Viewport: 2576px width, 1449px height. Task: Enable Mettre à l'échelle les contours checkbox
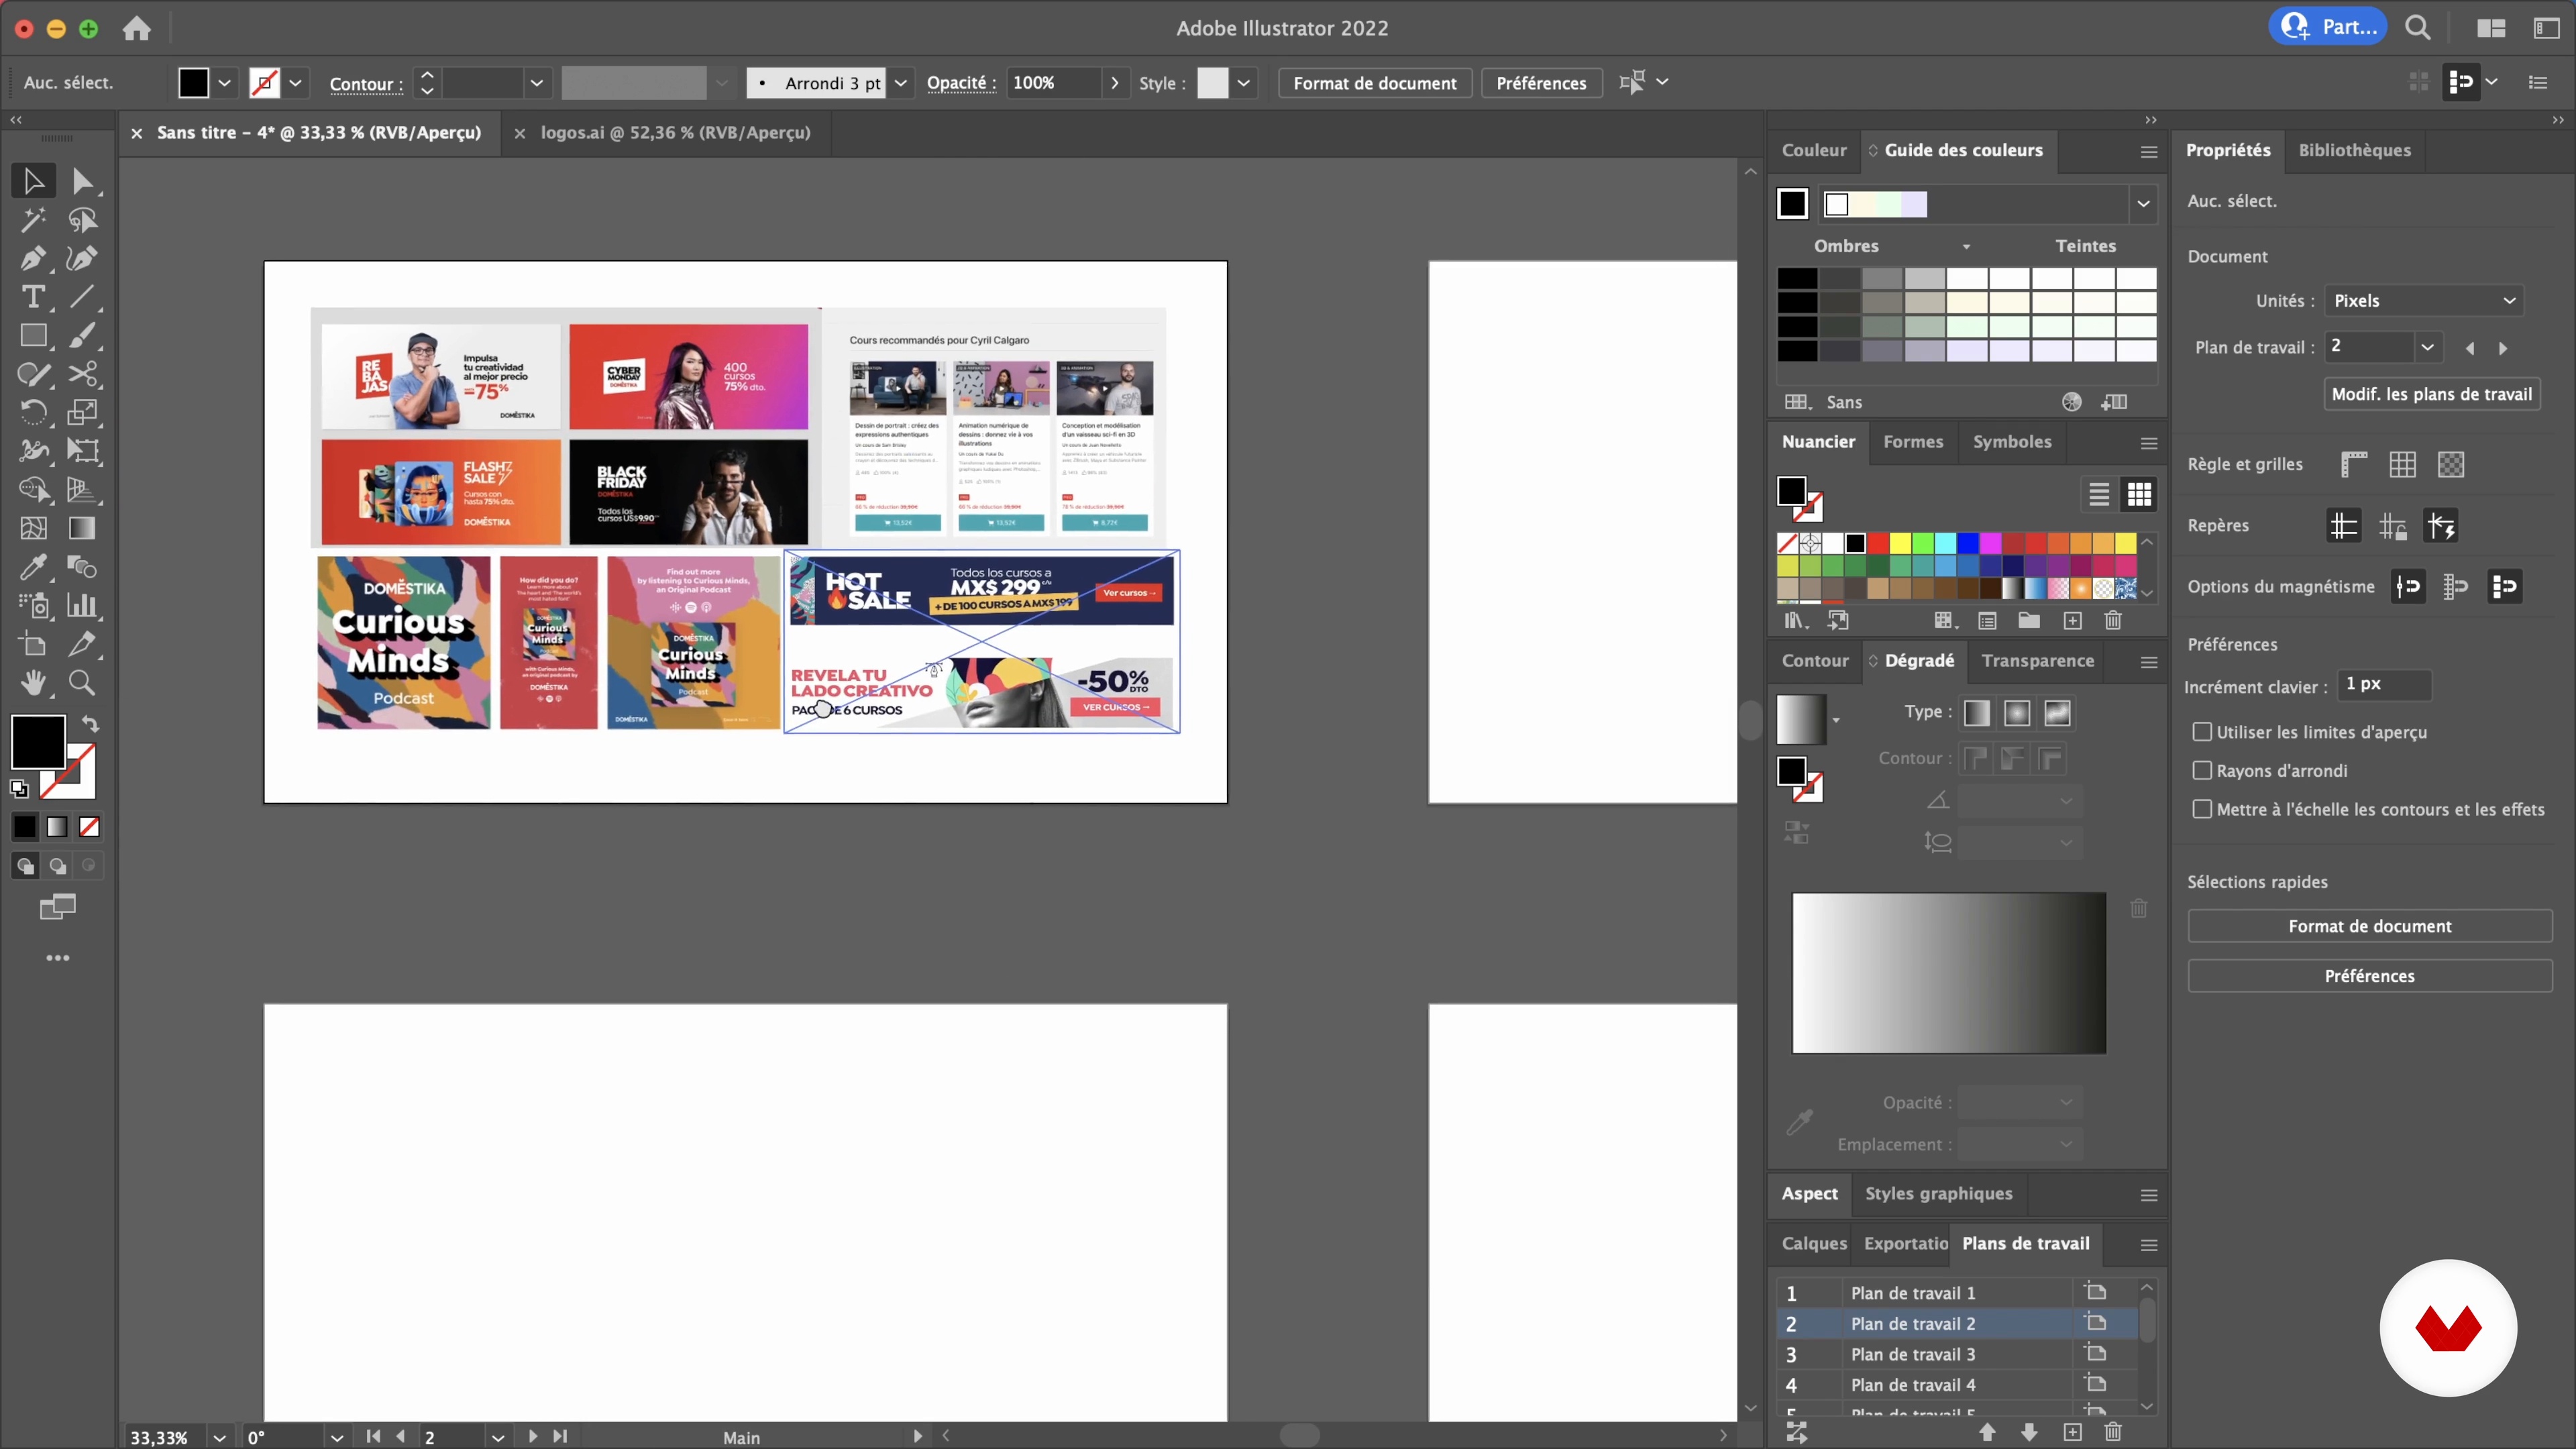2202,809
